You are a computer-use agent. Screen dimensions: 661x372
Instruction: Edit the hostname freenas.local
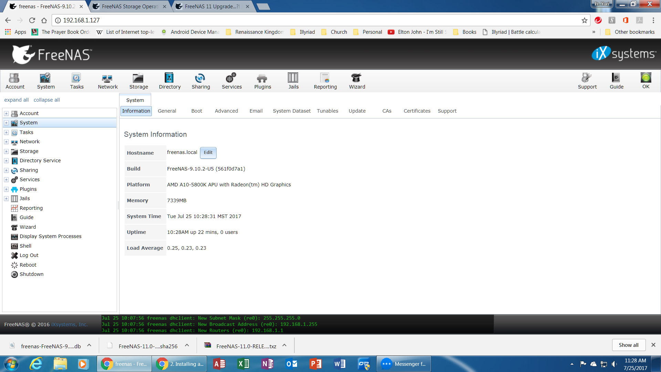point(208,153)
